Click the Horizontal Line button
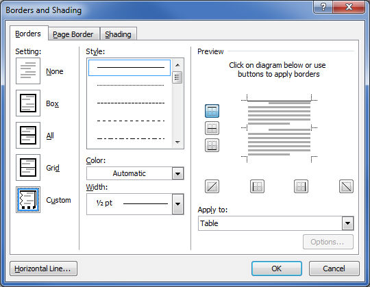370x287 pixels. [x=43, y=269]
